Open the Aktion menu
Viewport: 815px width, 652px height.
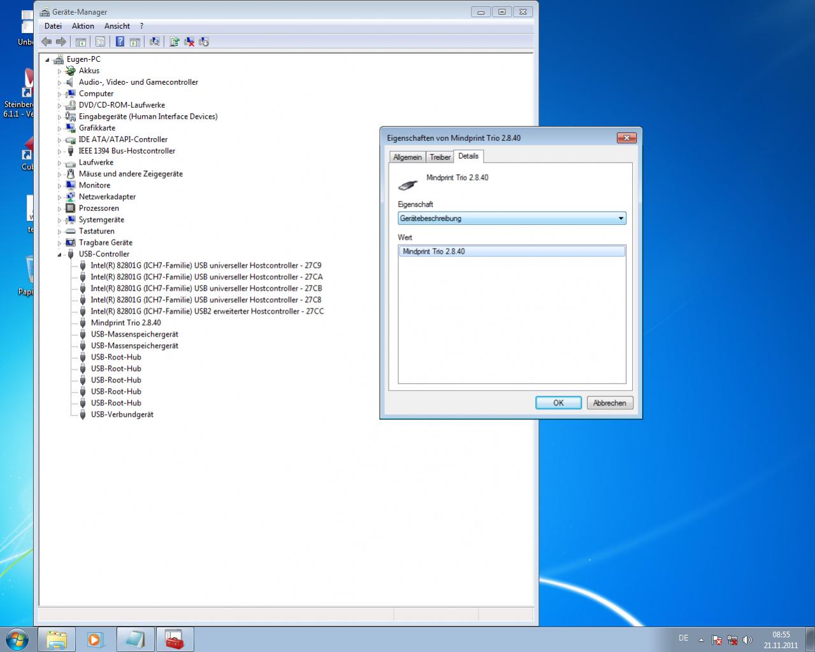(x=83, y=26)
